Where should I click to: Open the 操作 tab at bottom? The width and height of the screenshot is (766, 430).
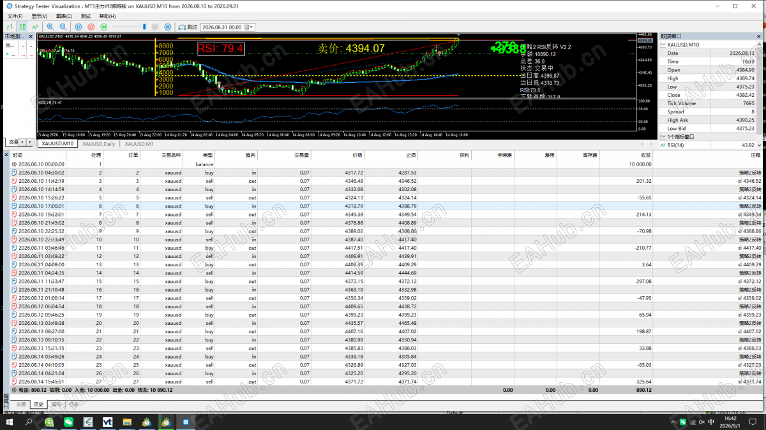click(56, 405)
